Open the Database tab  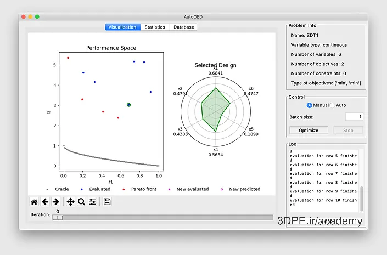coord(184,27)
